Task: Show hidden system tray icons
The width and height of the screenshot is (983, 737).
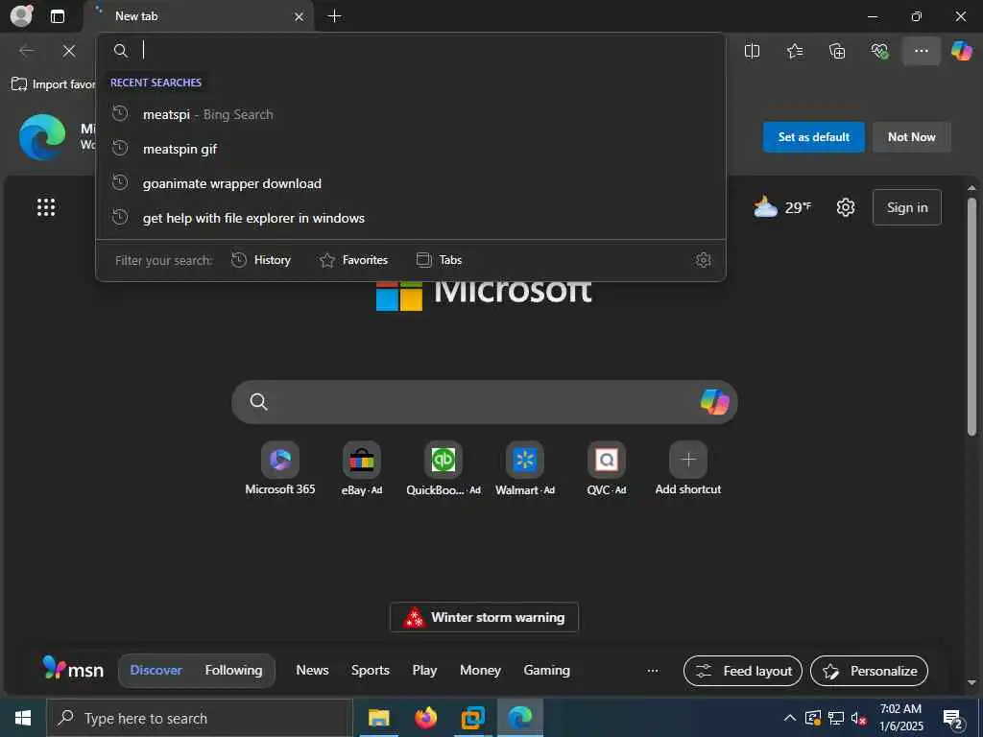Action: [x=790, y=718]
